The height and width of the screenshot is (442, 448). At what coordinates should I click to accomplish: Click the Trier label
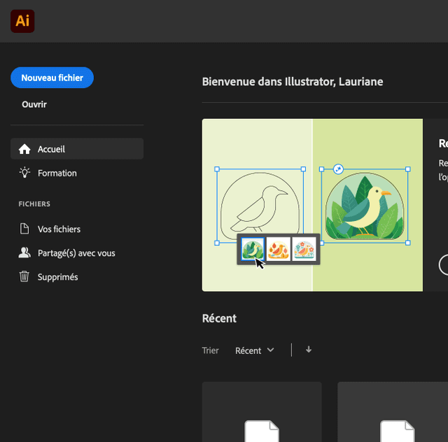pos(210,350)
